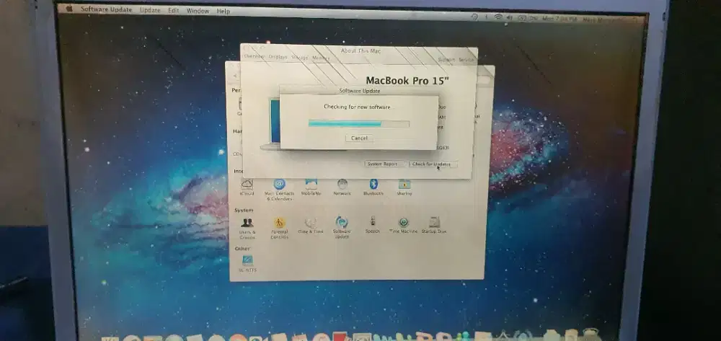Open SL-NTFS preference pane
721x341 pixels.
247,265
